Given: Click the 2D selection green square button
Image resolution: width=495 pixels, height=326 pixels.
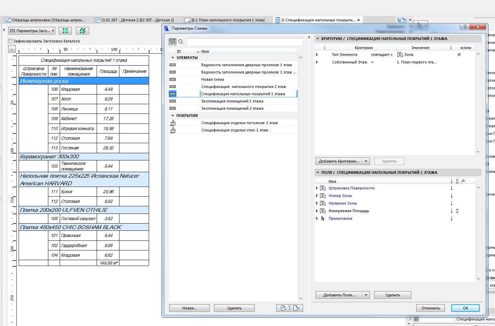Looking at the screenshot, I should (65, 31).
